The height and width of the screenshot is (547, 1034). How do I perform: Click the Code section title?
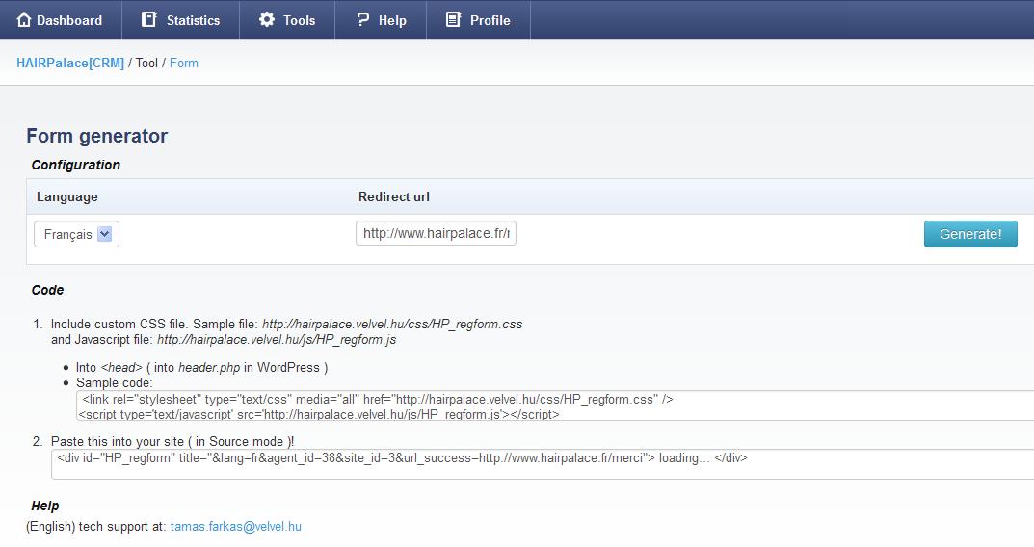coord(47,290)
